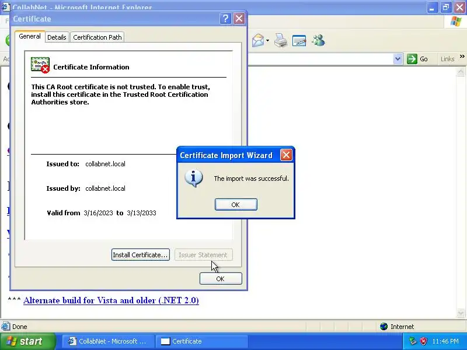Click the Edit icon in Internet Explorer toolbar
Image resolution: width=467 pixels, height=350 pixels.
(299, 40)
